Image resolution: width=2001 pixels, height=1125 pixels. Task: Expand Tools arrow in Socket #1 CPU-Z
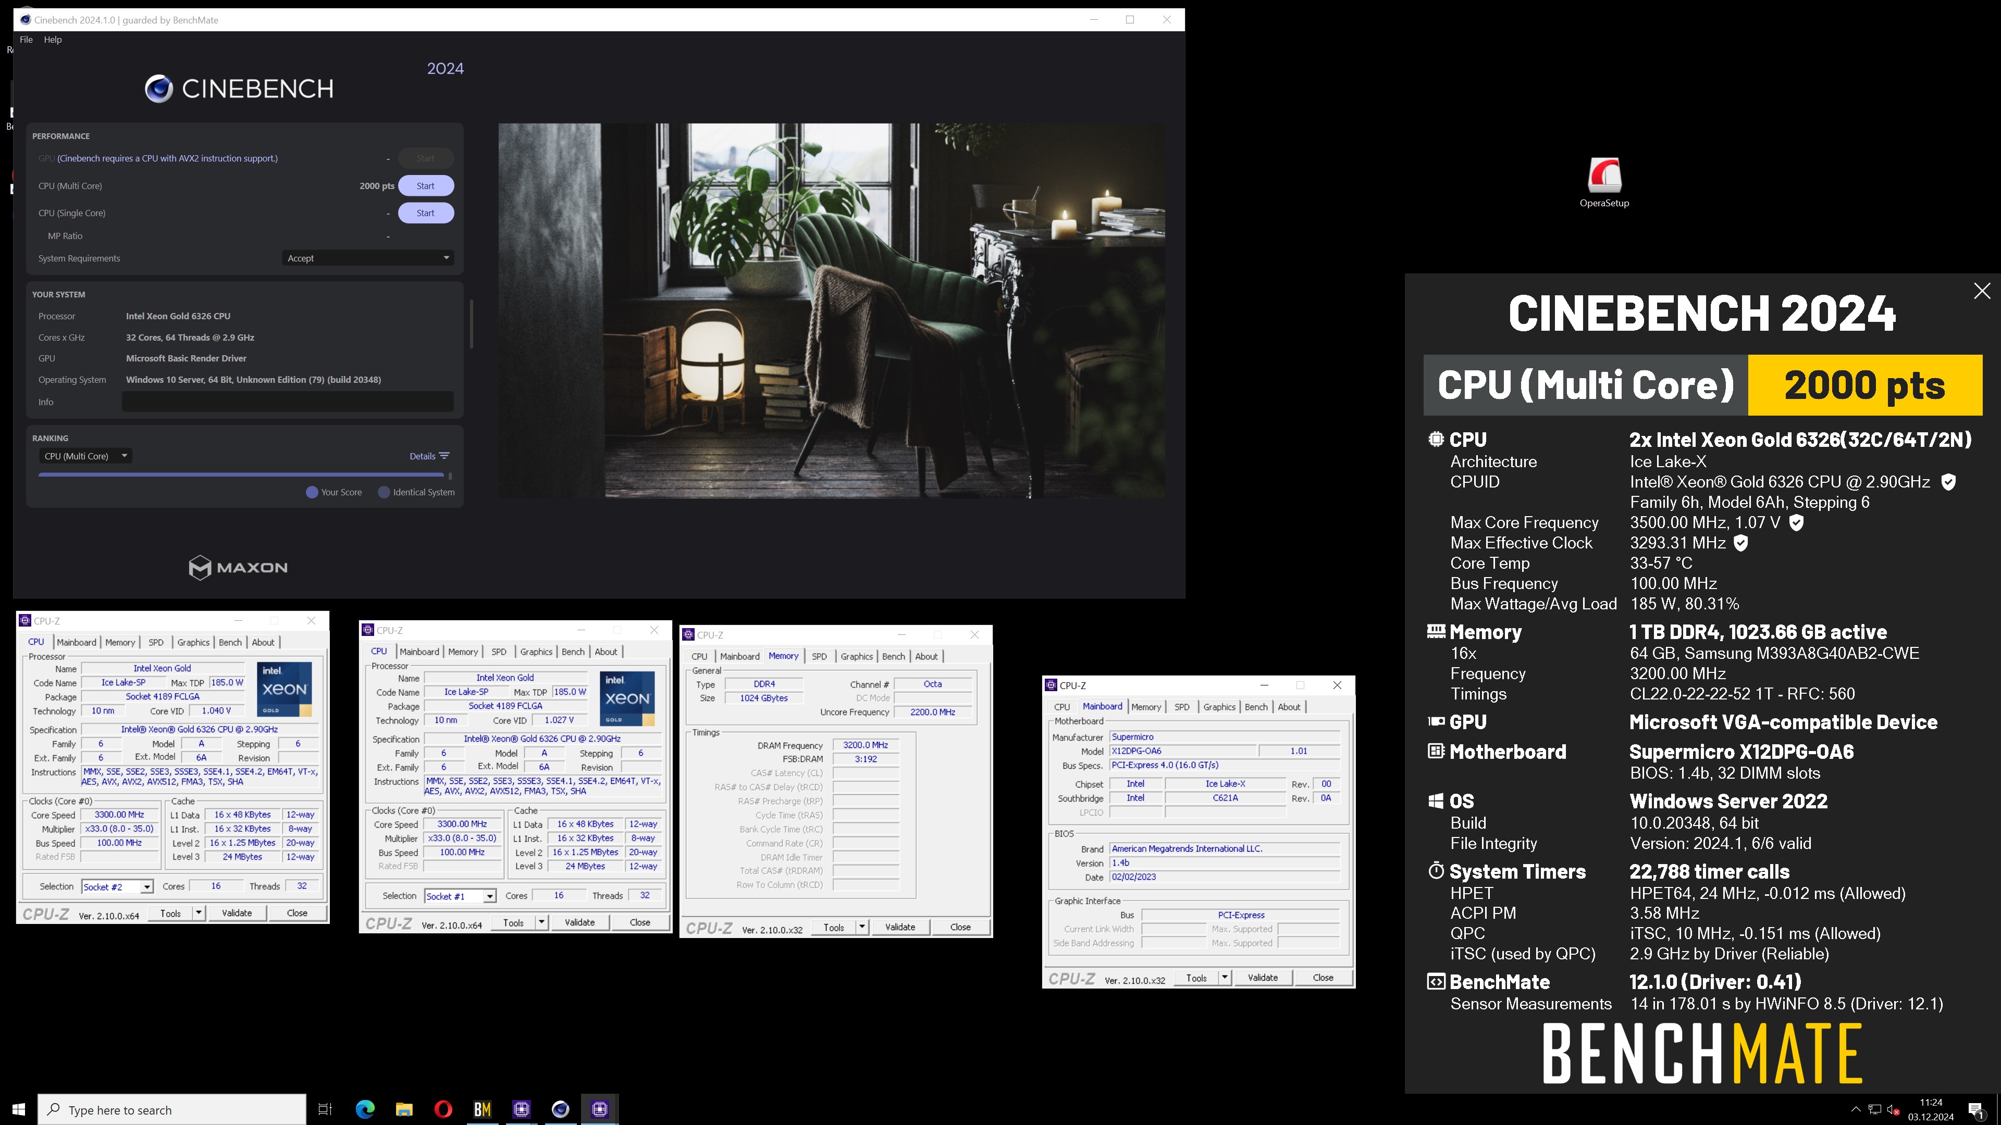pyautogui.click(x=541, y=922)
